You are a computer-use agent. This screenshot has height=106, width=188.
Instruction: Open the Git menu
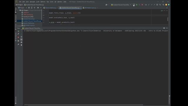(55, 2)
